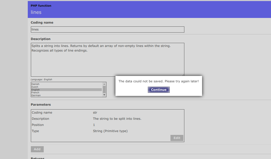Screen dimensions: 271x159
Task: Click into the Coding name input field
Action: click(x=107, y=29)
